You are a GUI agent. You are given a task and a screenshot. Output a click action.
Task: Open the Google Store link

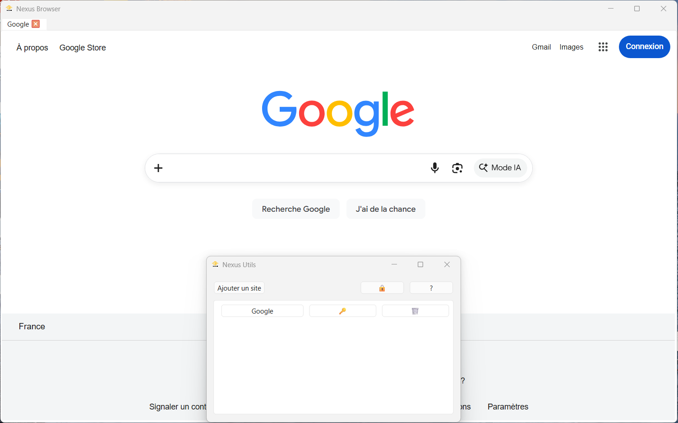point(83,48)
